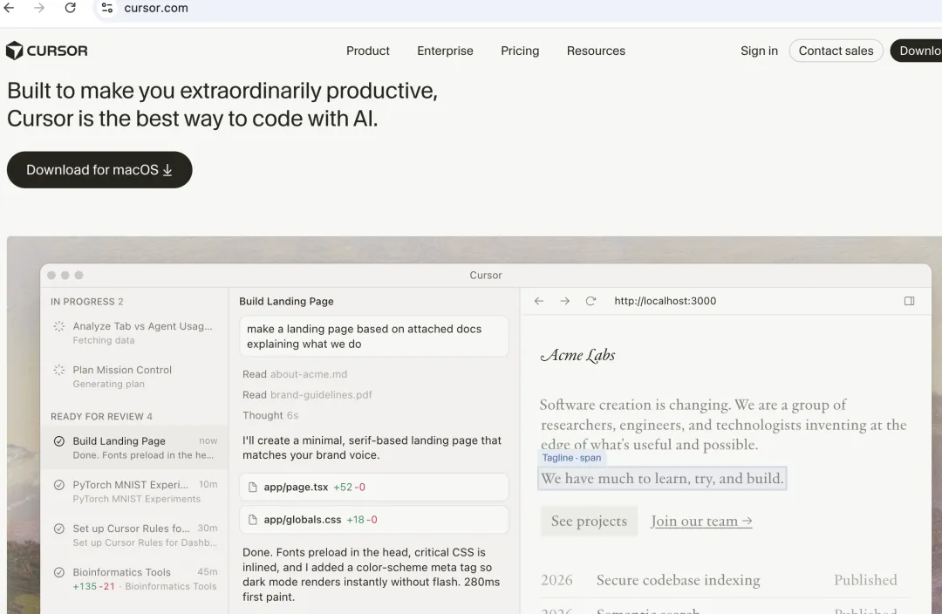Click checkmark icon beside Build Landing Page
This screenshot has height=614, width=942.
point(59,441)
